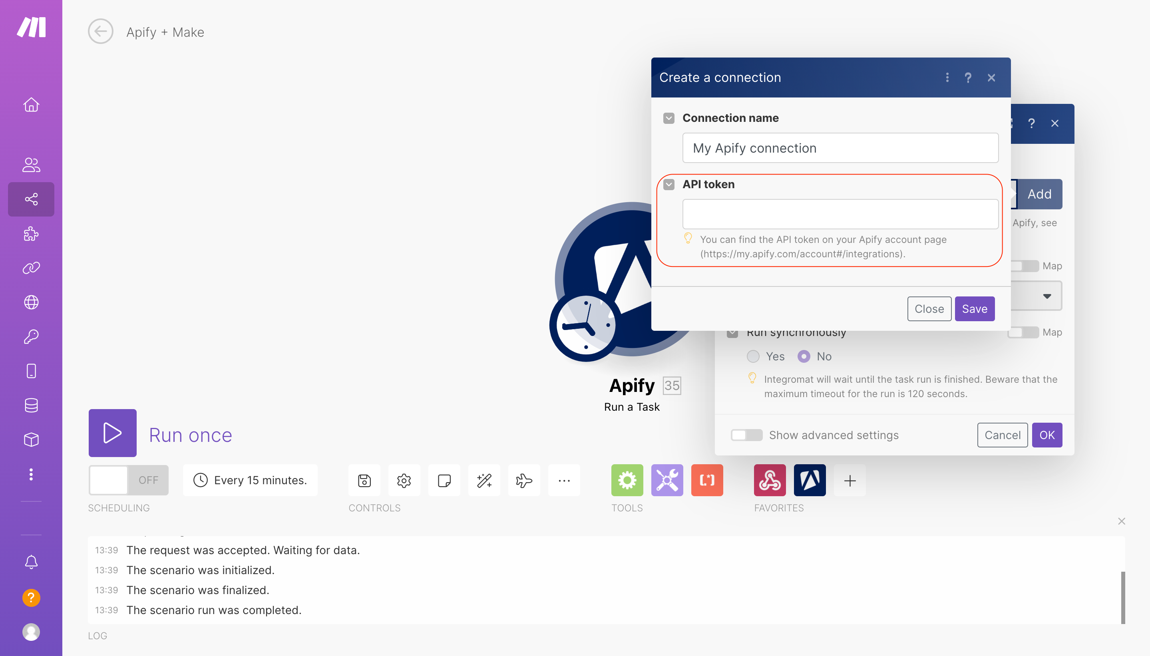Select the Apify app in Favorites
This screenshot has width=1150, height=656.
pyautogui.click(x=809, y=480)
